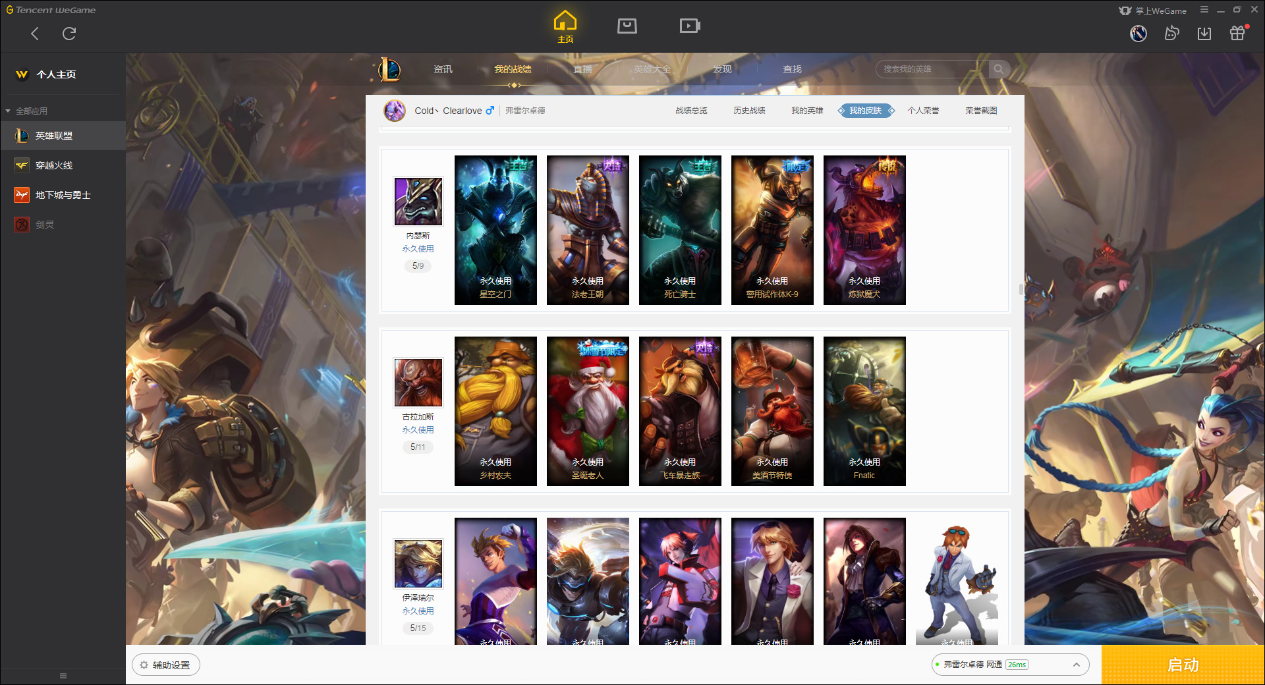1265x685 pixels.
Task: Open the 警用试作体K-9 skin card
Action: [x=772, y=230]
